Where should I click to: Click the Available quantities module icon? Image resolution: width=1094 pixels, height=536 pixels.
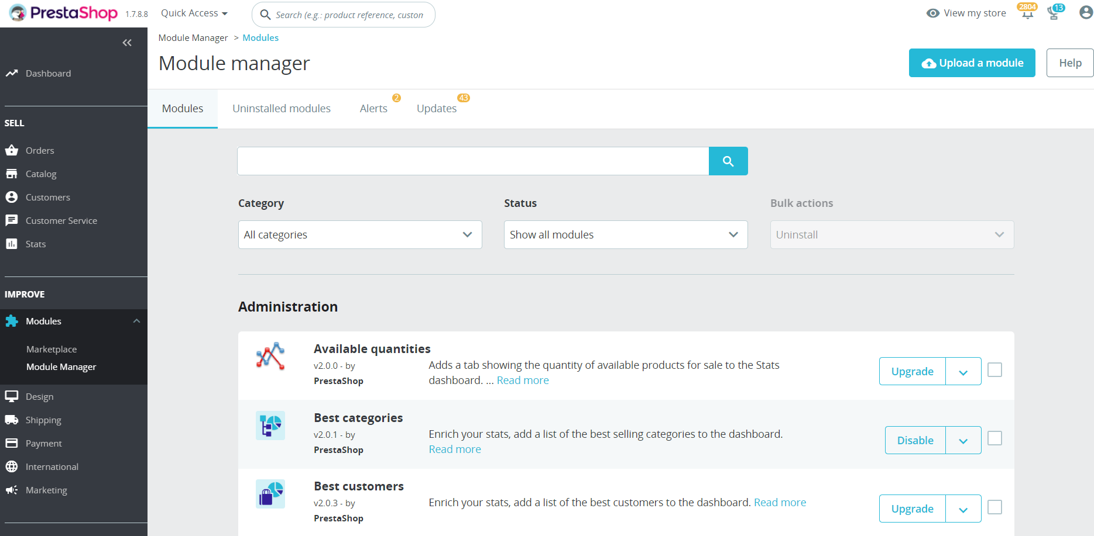coord(270,357)
